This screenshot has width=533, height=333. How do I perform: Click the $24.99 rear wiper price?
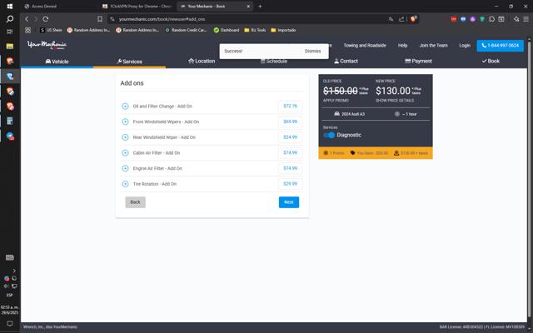point(291,137)
